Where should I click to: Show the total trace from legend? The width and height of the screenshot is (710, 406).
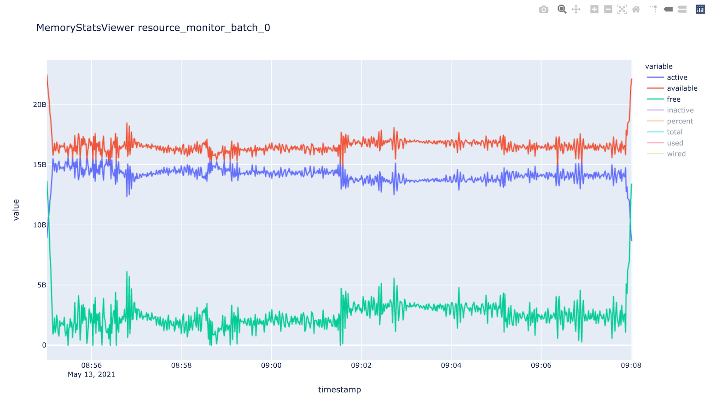point(675,132)
